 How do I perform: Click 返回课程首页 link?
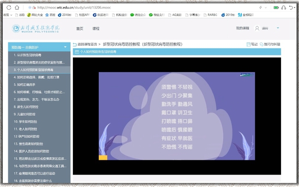pos(87,44)
